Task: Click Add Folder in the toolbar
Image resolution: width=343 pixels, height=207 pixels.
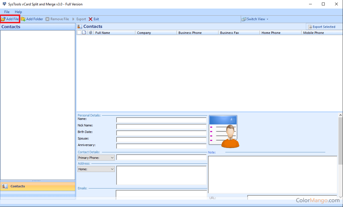Action: [x=32, y=19]
